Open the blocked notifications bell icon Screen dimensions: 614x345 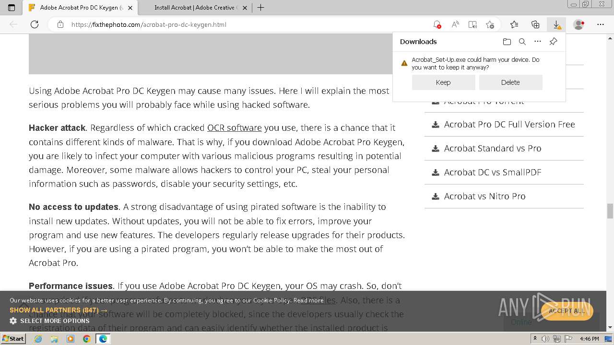click(437, 24)
